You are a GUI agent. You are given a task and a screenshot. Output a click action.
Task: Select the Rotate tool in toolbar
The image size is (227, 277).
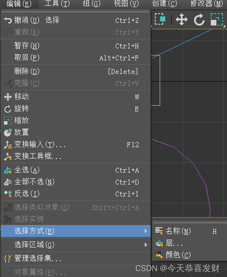199,19
